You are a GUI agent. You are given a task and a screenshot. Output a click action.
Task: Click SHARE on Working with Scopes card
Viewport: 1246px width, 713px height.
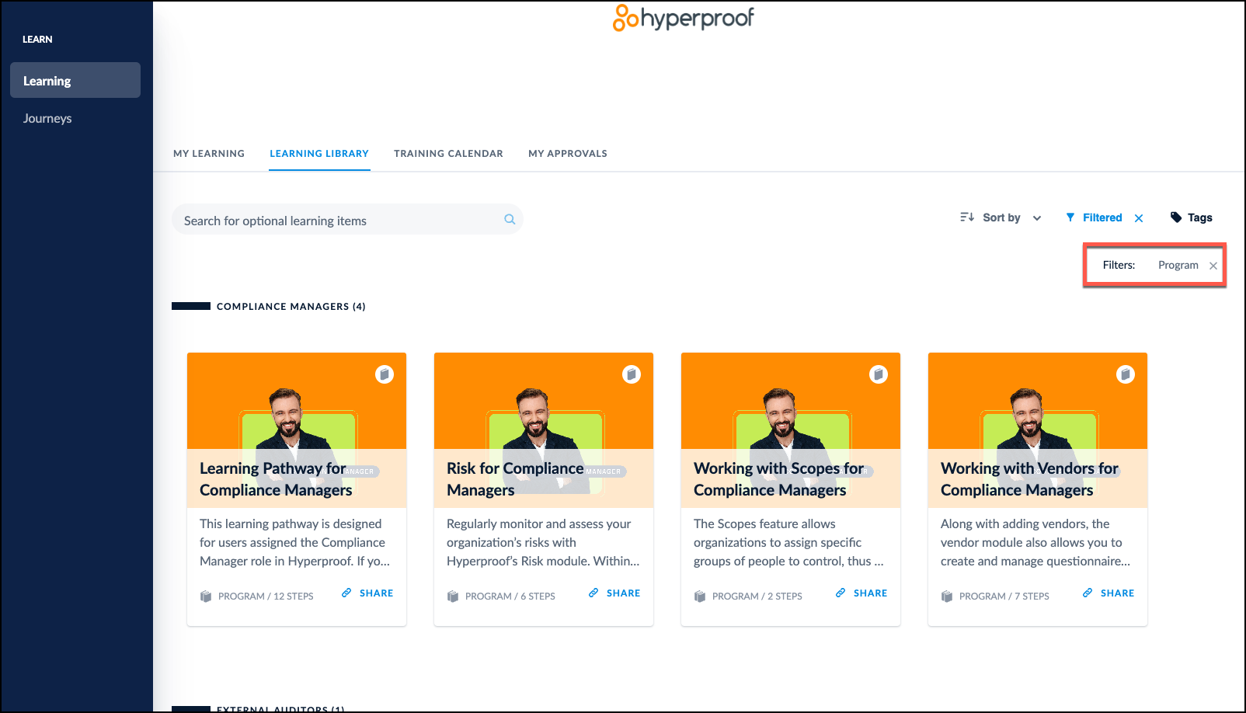point(870,593)
